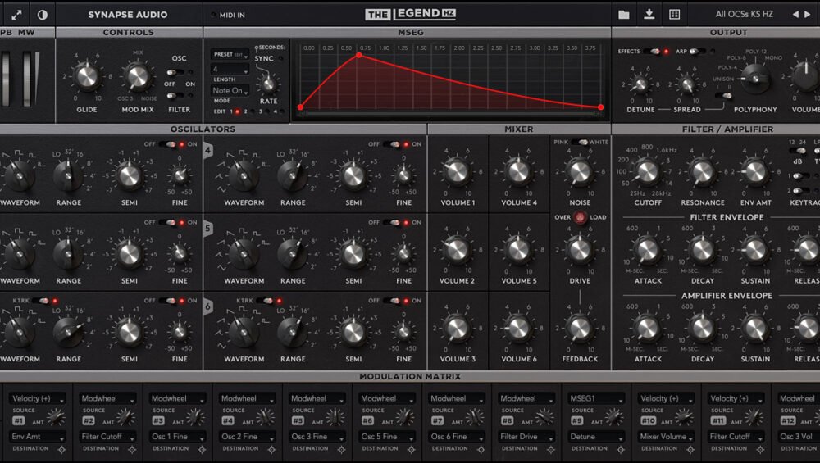Click the oscillator 4 number tag
This screenshot has height=463, width=820.
[x=207, y=151]
